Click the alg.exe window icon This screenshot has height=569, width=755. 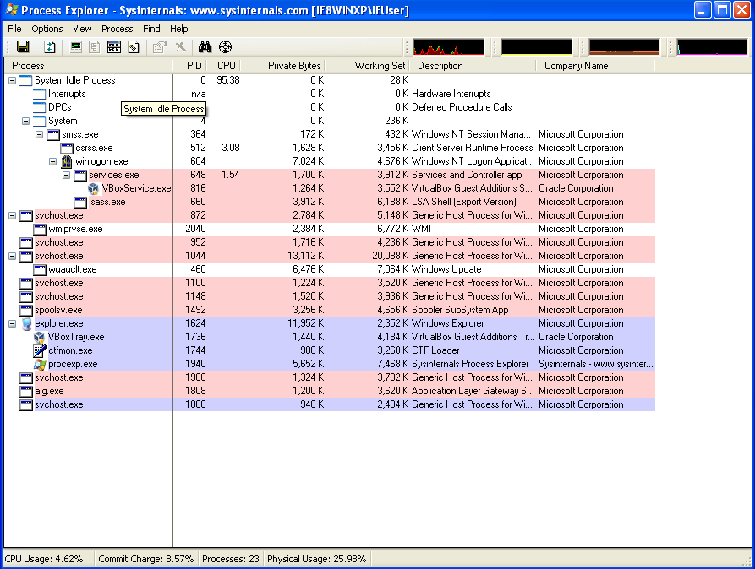click(26, 391)
